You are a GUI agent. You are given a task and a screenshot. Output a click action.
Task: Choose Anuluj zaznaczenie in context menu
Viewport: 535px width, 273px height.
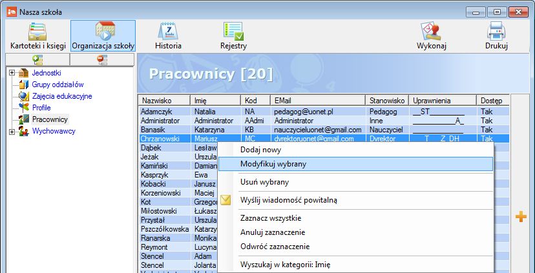pyautogui.click(x=355, y=232)
